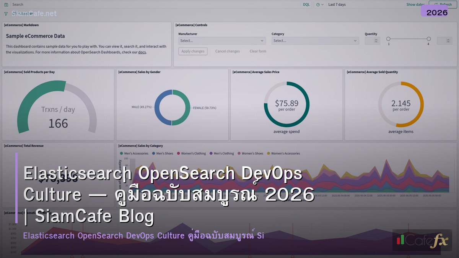Open the docs link in the Markdown panel
This screenshot has width=459, height=258.
pos(142,52)
